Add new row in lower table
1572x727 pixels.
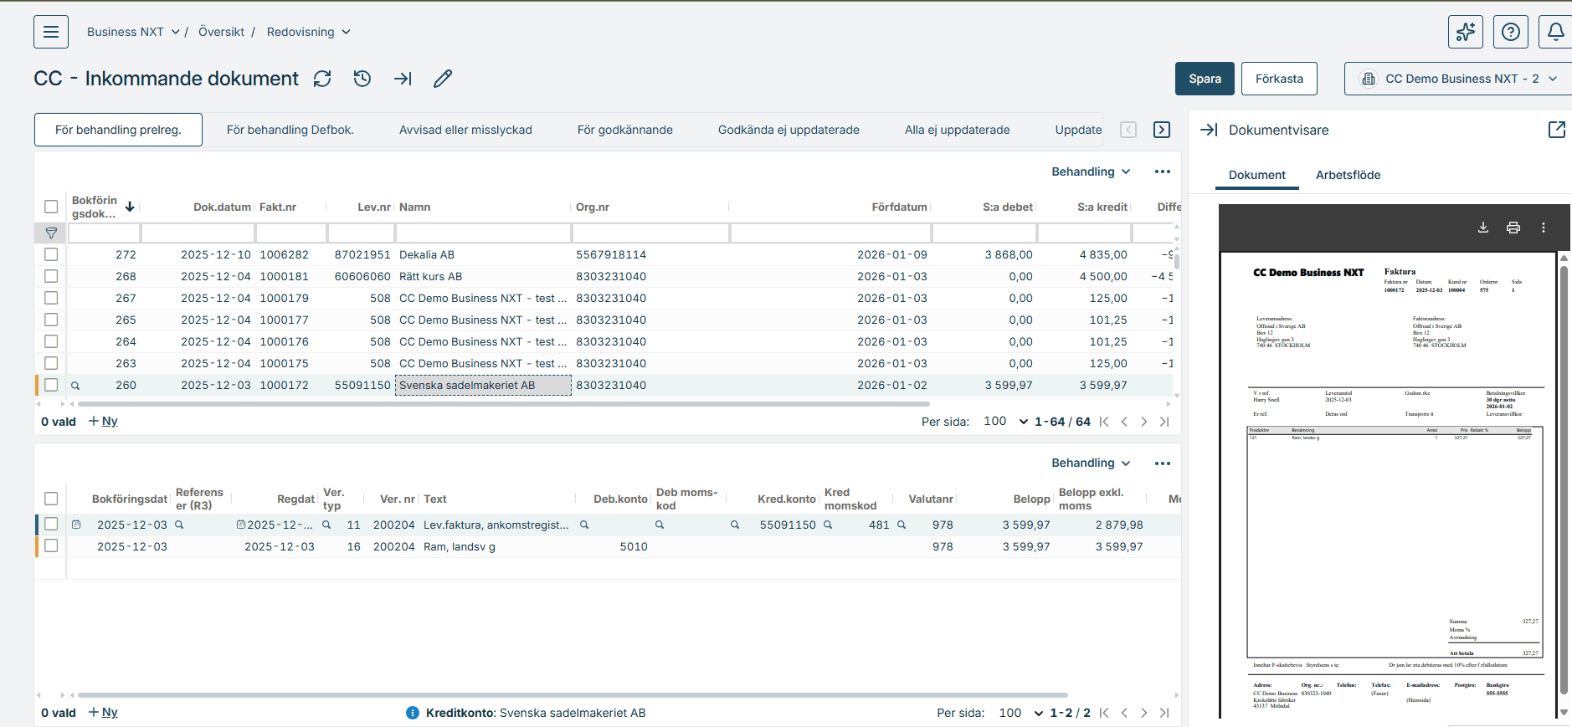click(103, 713)
